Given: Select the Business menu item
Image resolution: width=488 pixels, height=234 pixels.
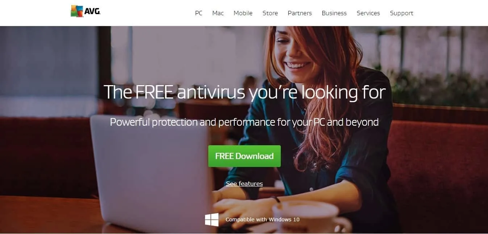Looking at the screenshot, I should click(x=334, y=13).
